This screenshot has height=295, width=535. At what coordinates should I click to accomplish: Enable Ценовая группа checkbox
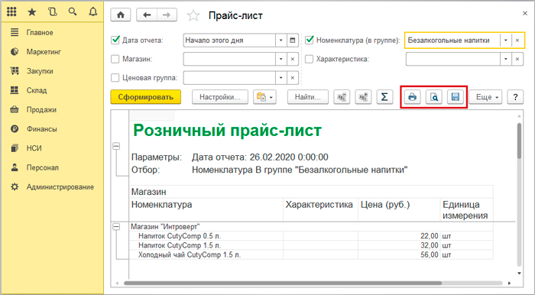[115, 78]
